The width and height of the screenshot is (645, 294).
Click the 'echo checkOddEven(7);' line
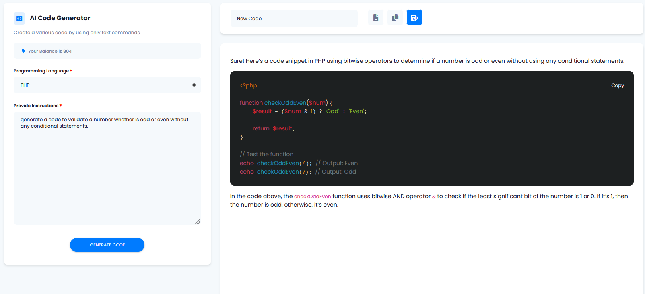[298, 172]
